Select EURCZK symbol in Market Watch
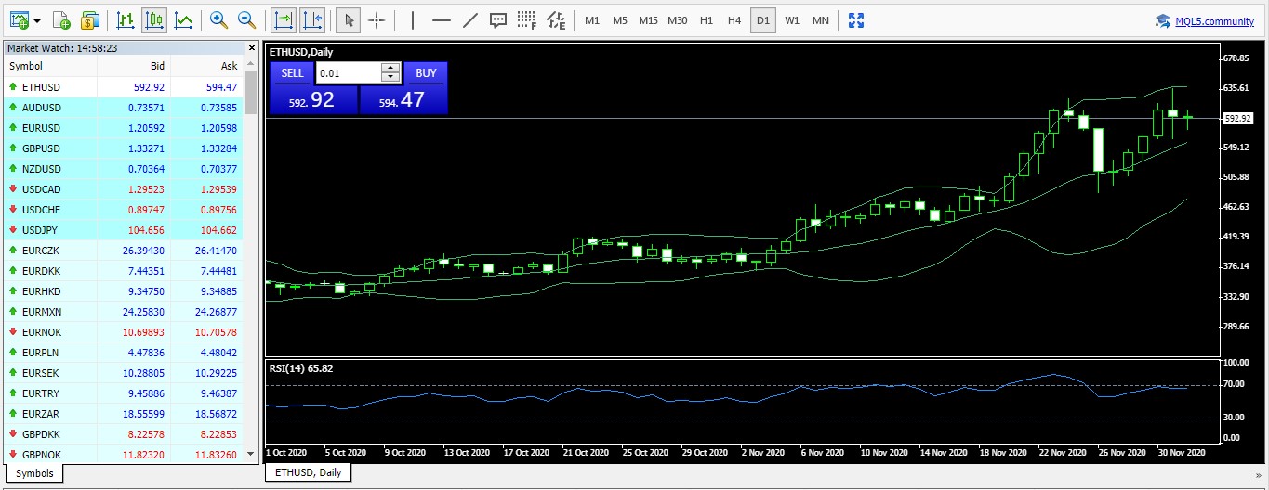1269x490 pixels. 41,251
